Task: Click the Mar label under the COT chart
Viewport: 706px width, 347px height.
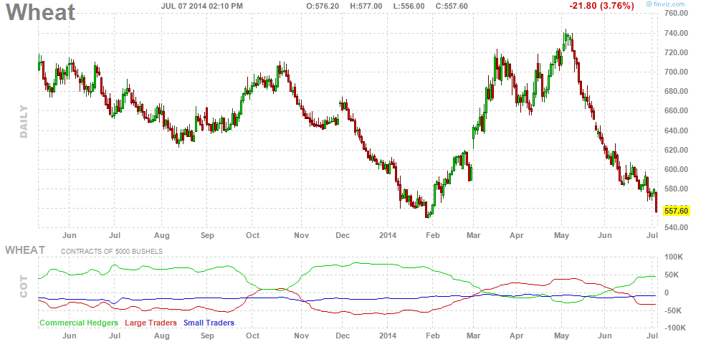Action: [x=473, y=336]
